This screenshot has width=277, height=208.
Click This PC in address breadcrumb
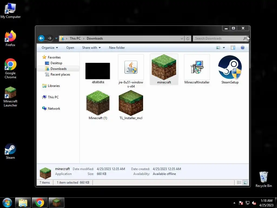[x=75, y=38]
